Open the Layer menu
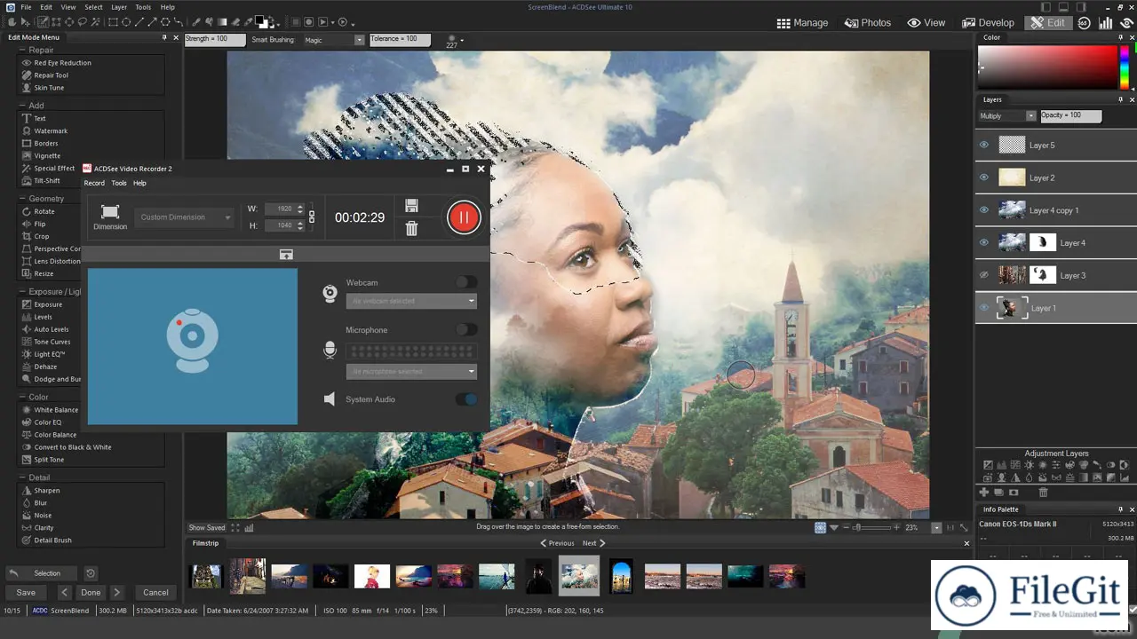This screenshot has height=639, width=1137. pyautogui.click(x=119, y=7)
